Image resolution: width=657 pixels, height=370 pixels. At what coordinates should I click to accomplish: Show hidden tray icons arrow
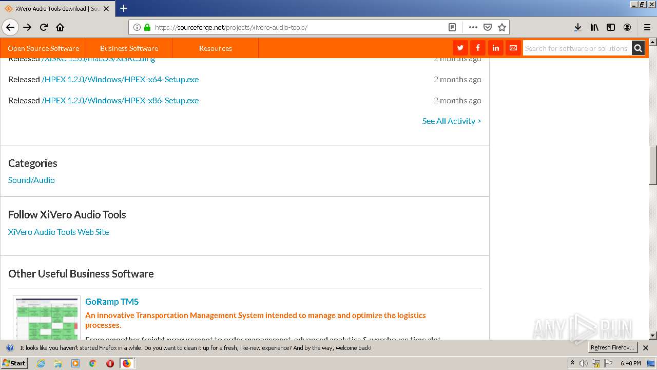point(572,363)
